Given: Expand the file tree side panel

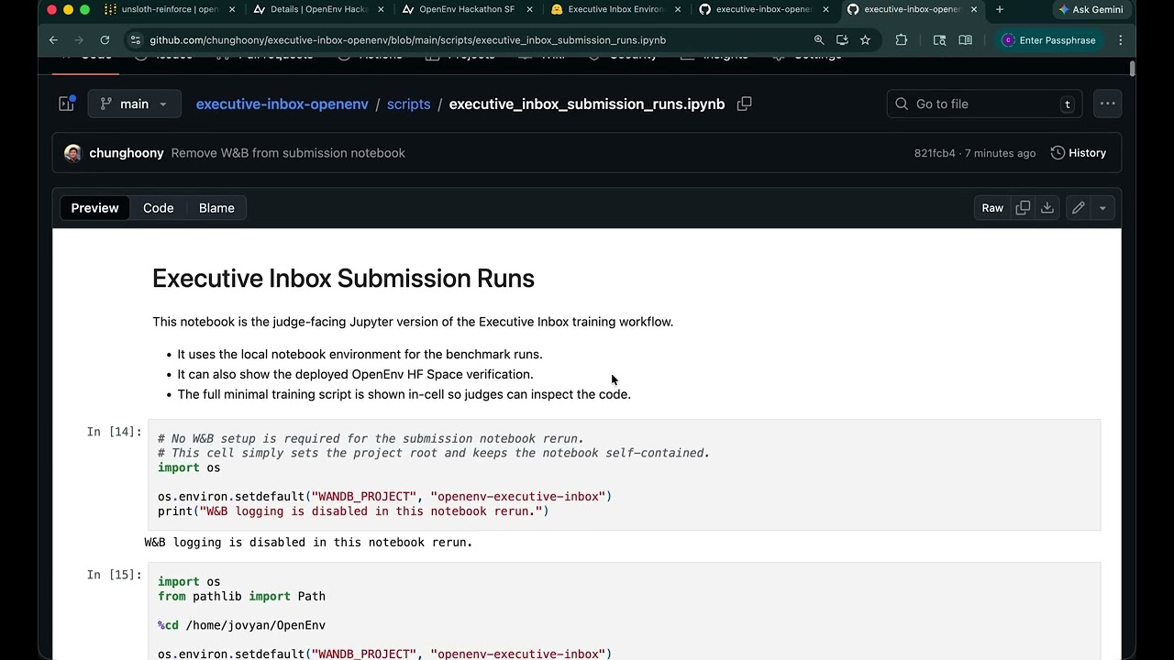Looking at the screenshot, I should (x=66, y=104).
